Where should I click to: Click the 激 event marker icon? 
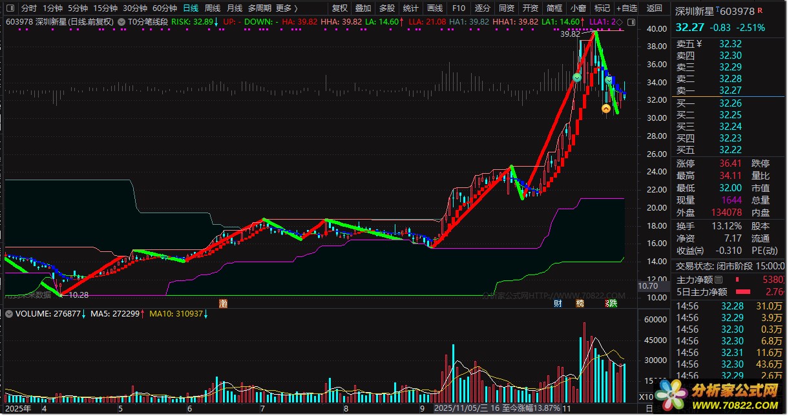pyautogui.click(x=224, y=303)
